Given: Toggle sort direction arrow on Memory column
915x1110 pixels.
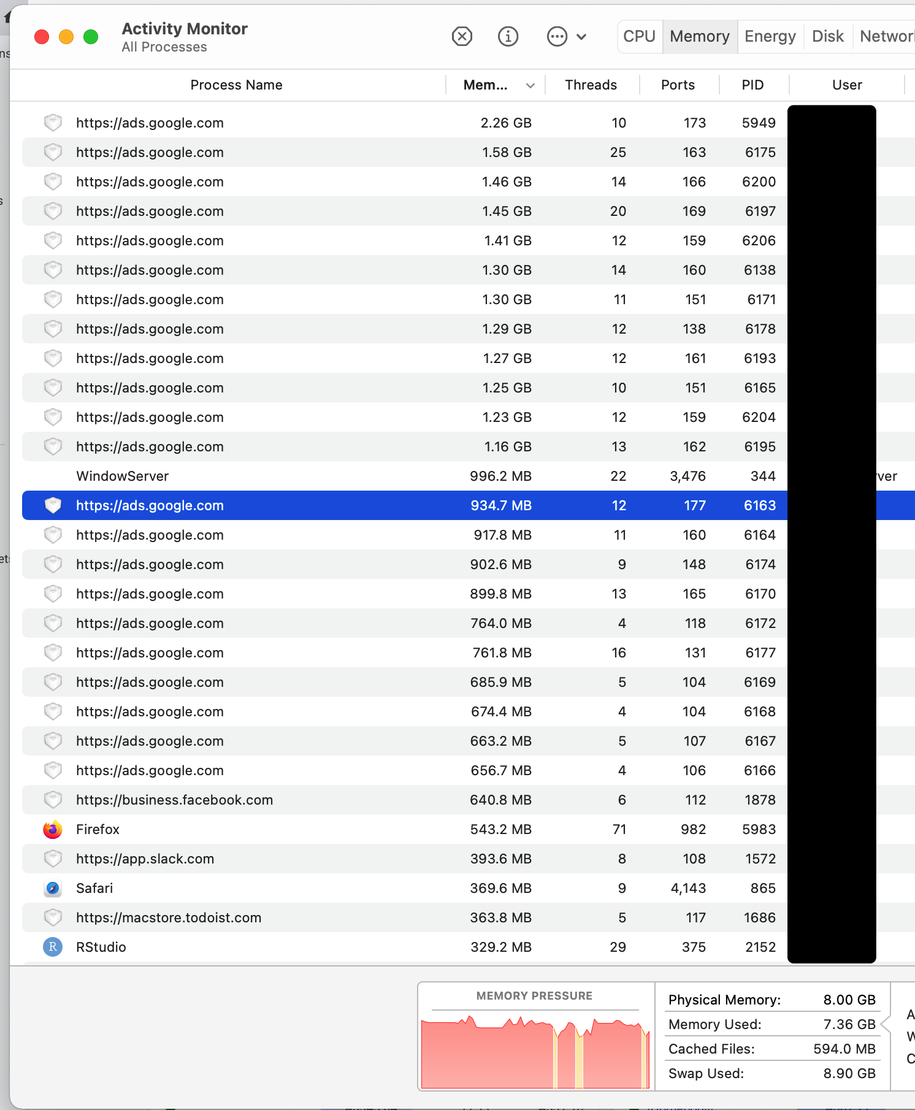Looking at the screenshot, I should [x=530, y=86].
